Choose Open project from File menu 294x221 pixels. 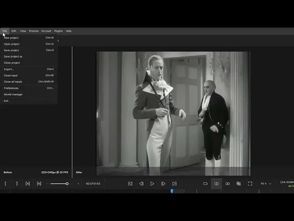click(x=28, y=44)
